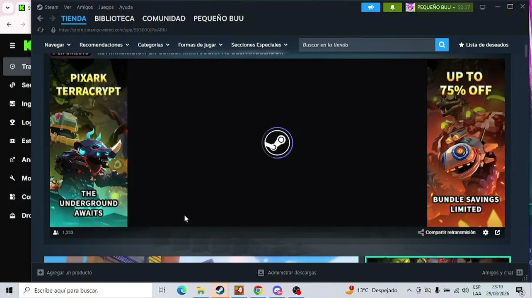Open the volume control in the tray
Viewport: 532px width, 298px height.
click(465, 291)
